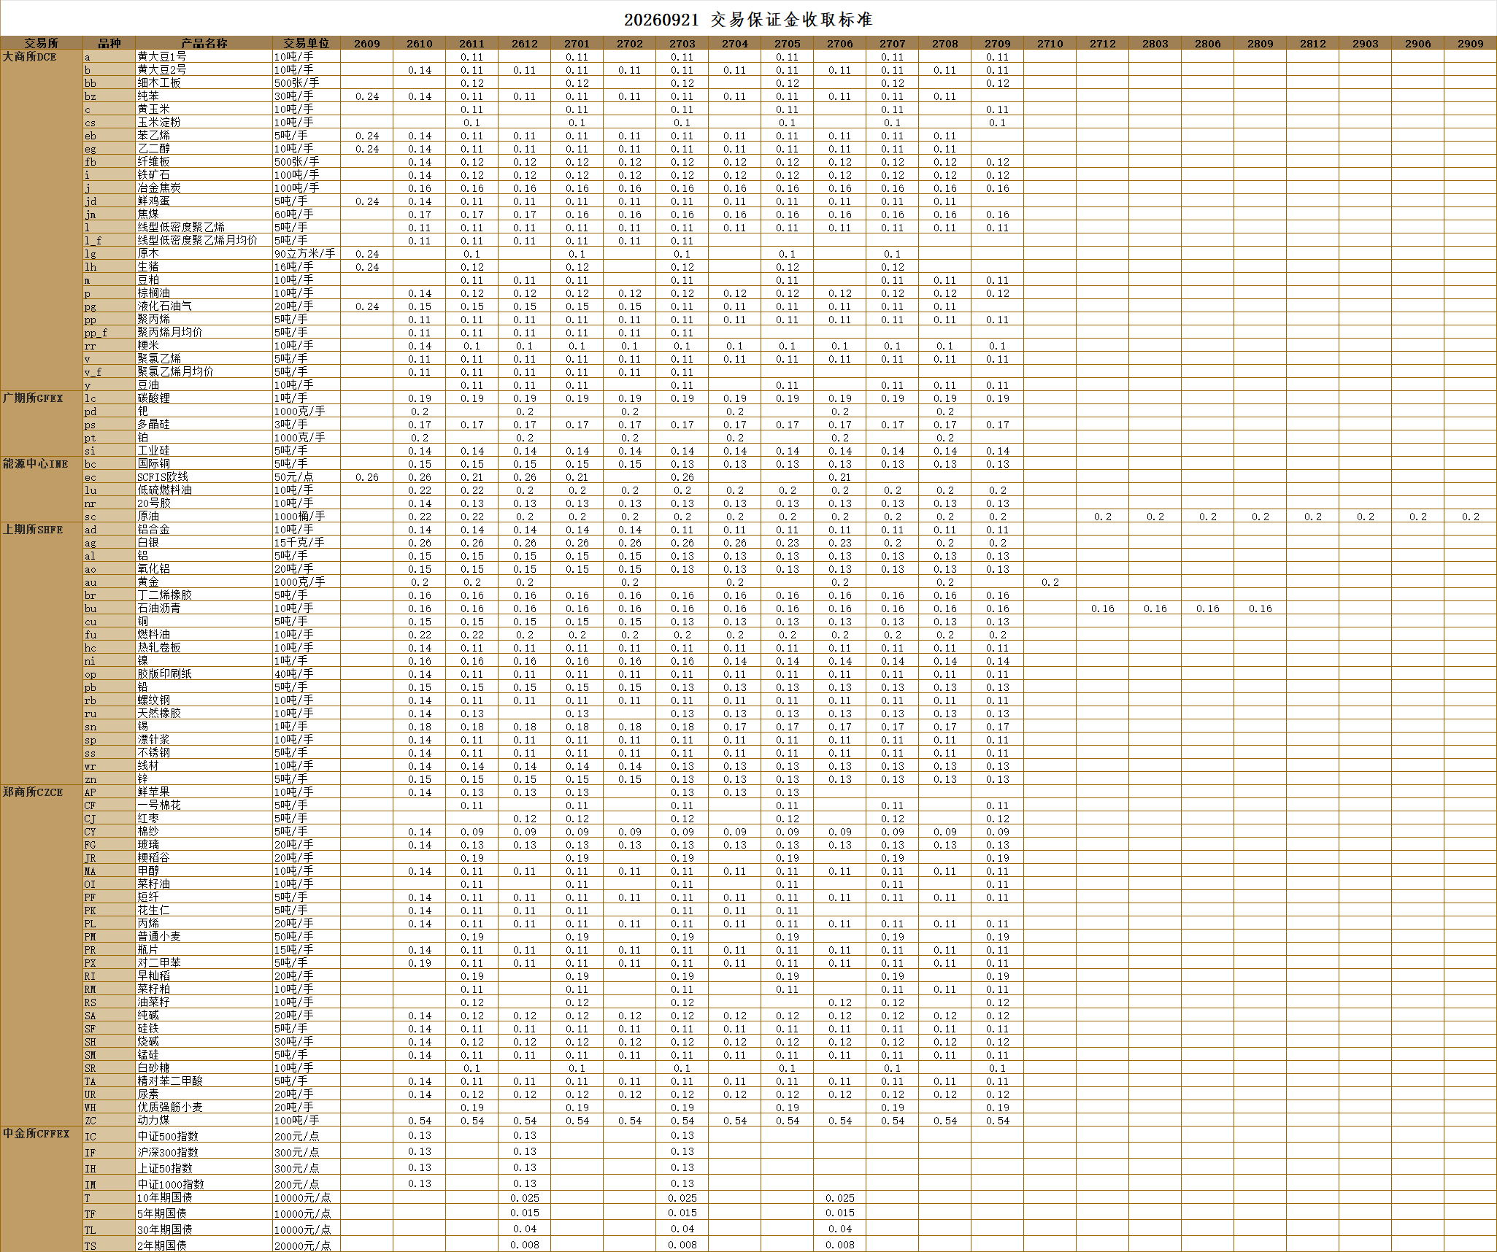
Task: Click product name 胶版印刷纸
Action: [165, 674]
